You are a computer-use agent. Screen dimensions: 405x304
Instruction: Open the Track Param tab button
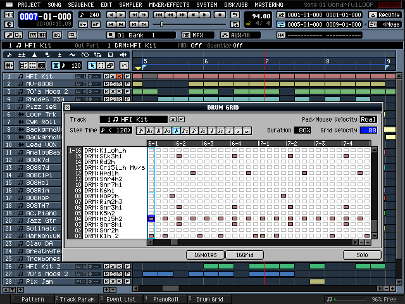pos(77,300)
